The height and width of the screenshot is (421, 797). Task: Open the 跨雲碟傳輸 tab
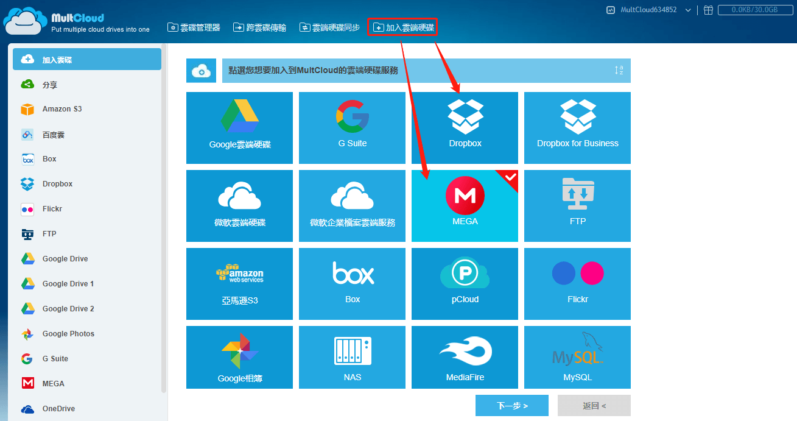[260, 27]
